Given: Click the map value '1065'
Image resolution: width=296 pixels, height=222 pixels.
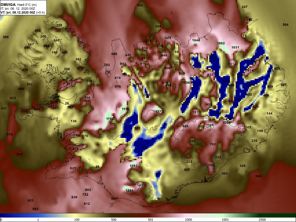Looking at the screenshot, I should point(188,83).
